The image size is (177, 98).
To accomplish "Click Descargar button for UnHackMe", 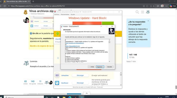I will [80, 75].
